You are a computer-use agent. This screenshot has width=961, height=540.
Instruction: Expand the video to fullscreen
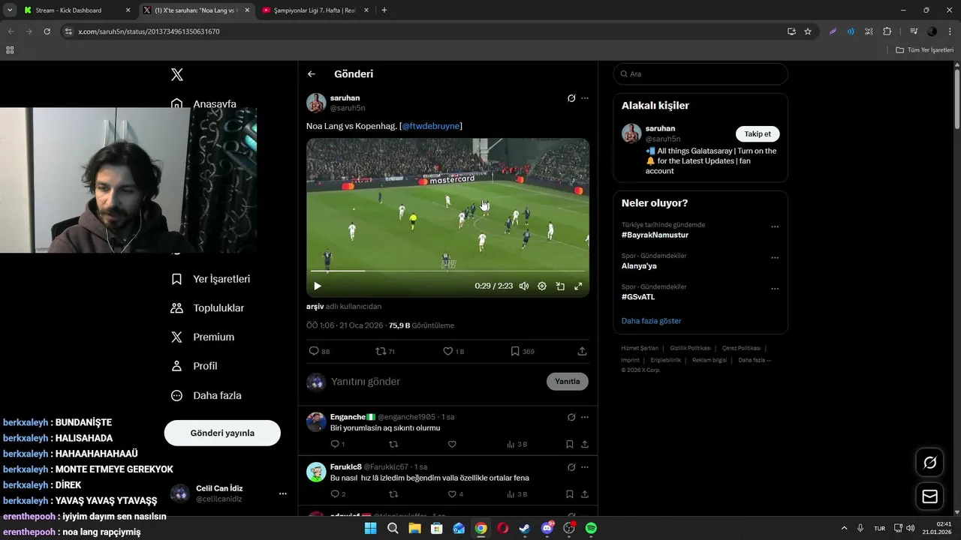coord(578,286)
